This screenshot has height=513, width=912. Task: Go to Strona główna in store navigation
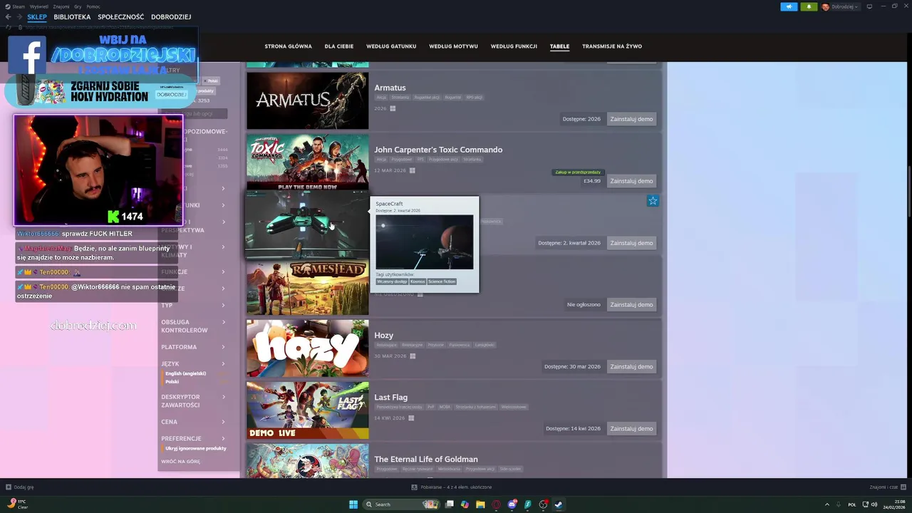[288, 46]
